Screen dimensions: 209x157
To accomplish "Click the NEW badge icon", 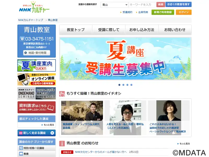I will click(21, 133).
